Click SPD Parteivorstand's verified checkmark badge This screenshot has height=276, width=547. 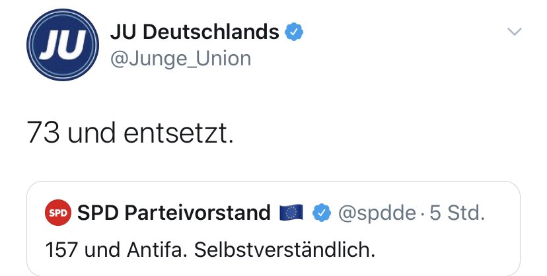tap(321, 213)
